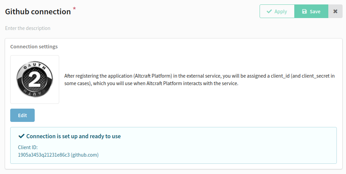Click the Client ID: label
This screenshot has height=174, width=346.
(x=28, y=147)
